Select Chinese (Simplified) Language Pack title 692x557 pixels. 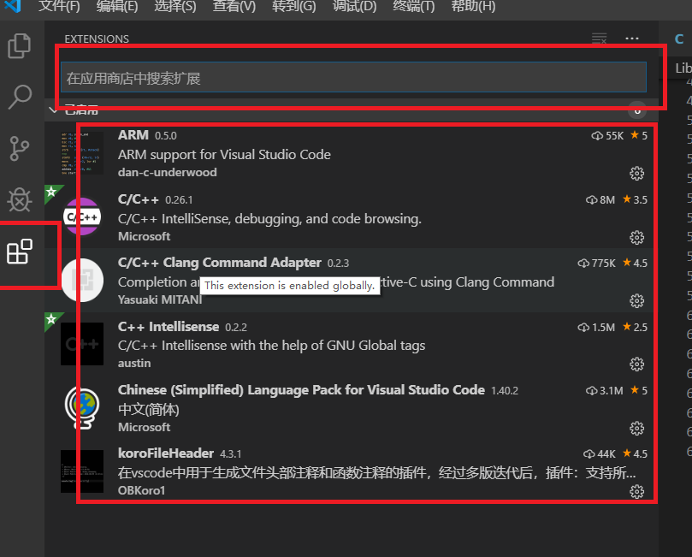301,390
